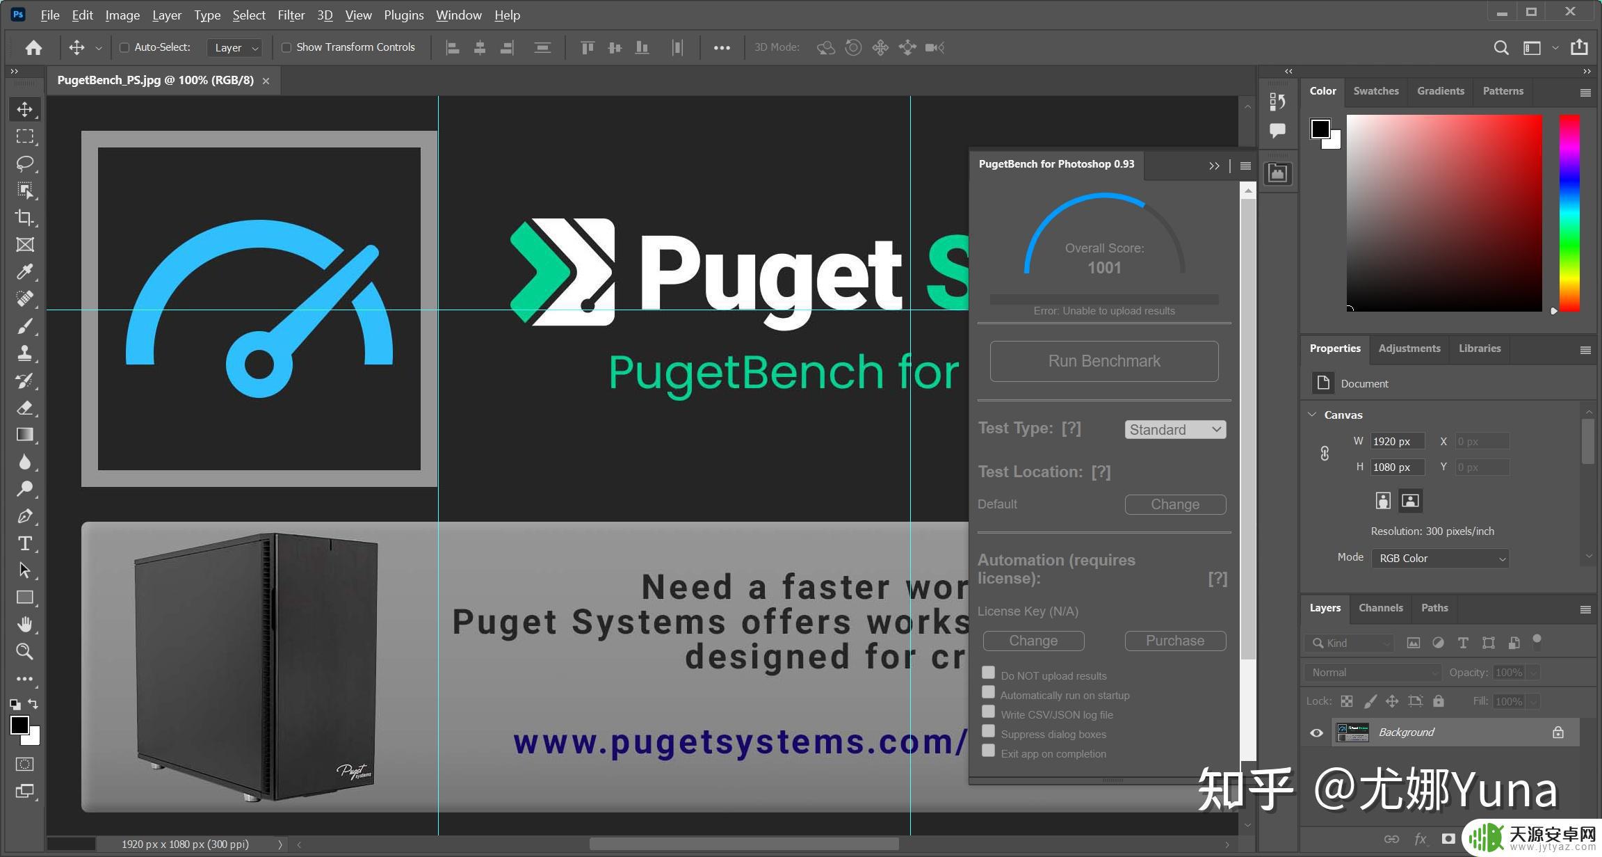Select the Rectangle shape tool
Image resolution: width=1602 pixels, height=857 pixels.
coord(25,598)
